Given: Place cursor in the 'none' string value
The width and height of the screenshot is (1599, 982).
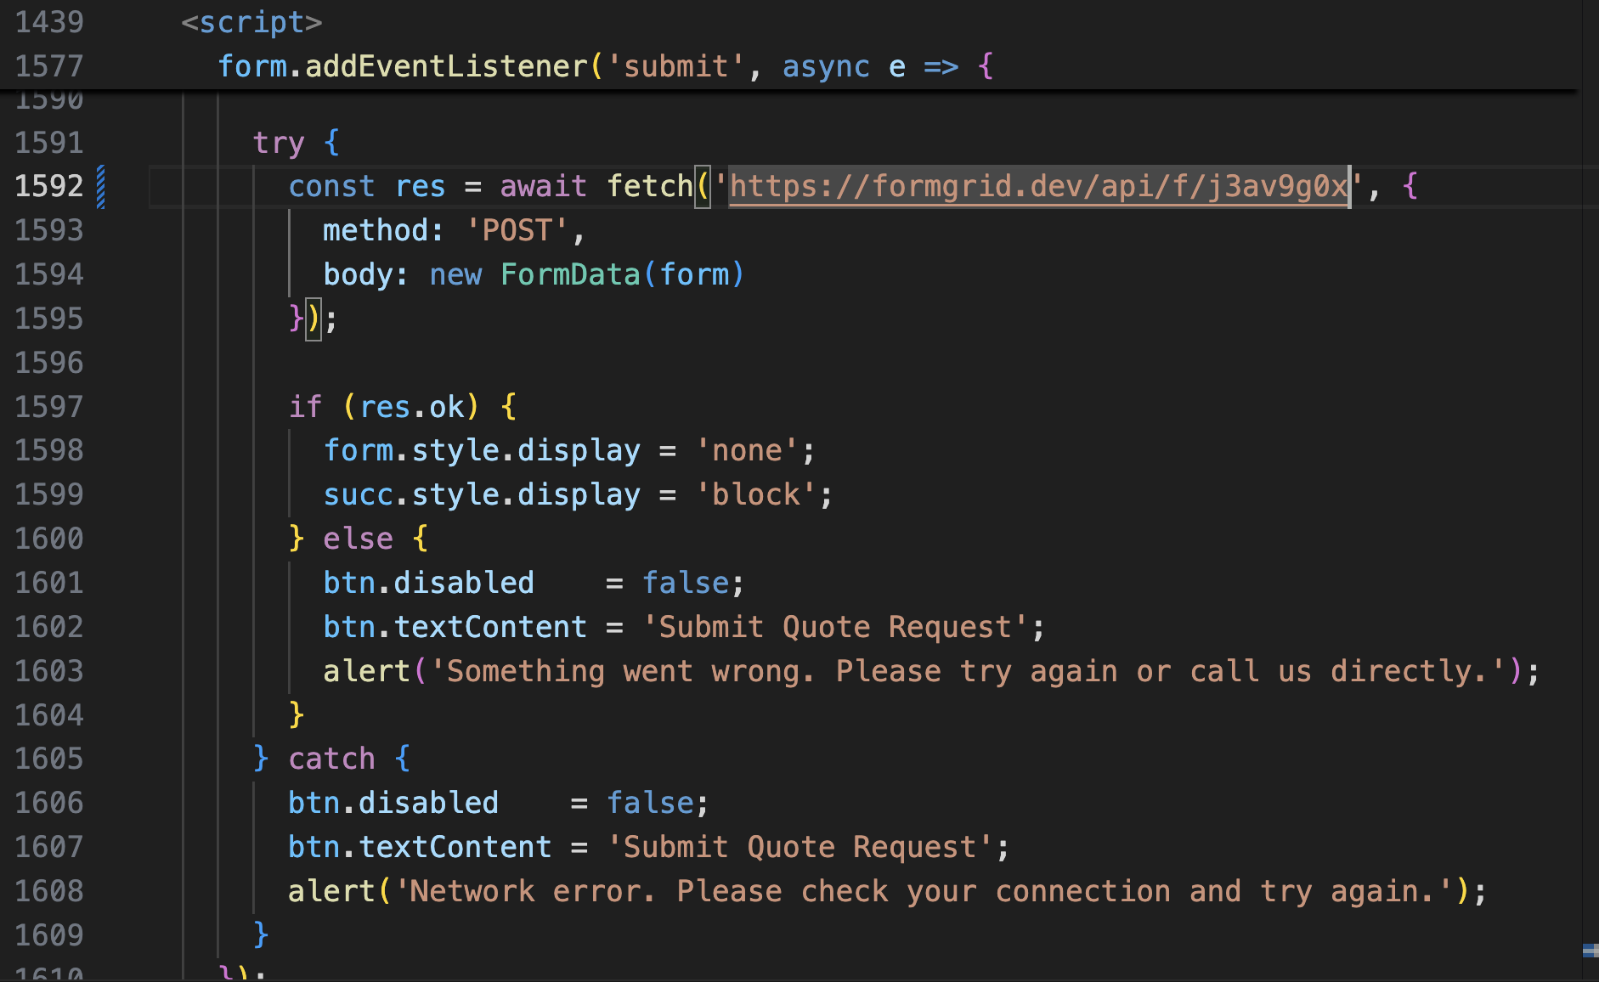Looking at the screenshot, I should [x=747, y=450].
